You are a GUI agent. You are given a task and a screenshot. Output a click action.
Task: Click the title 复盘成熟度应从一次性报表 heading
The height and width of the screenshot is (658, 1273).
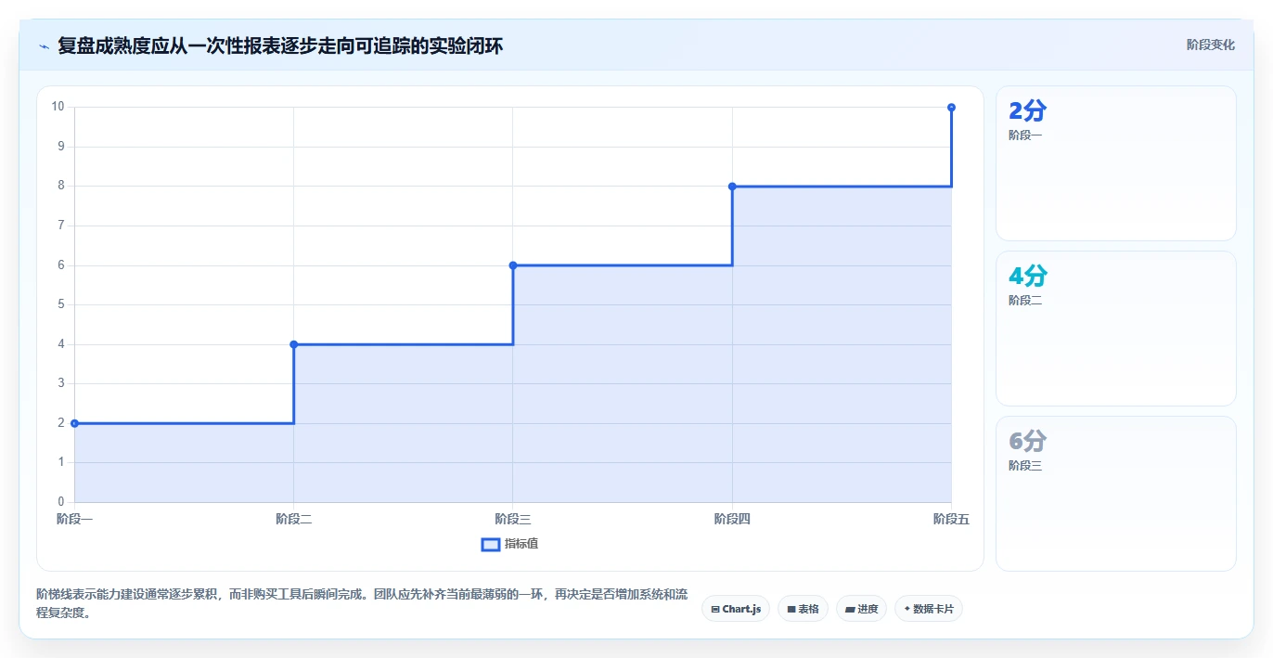pos(280,45)
